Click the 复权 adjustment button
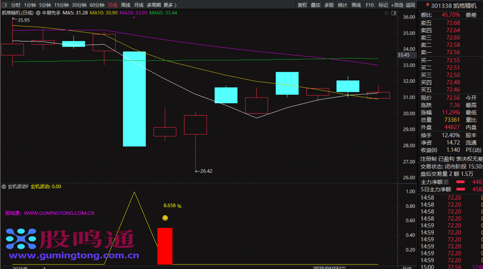483x269 pixels. pos(302,5)
